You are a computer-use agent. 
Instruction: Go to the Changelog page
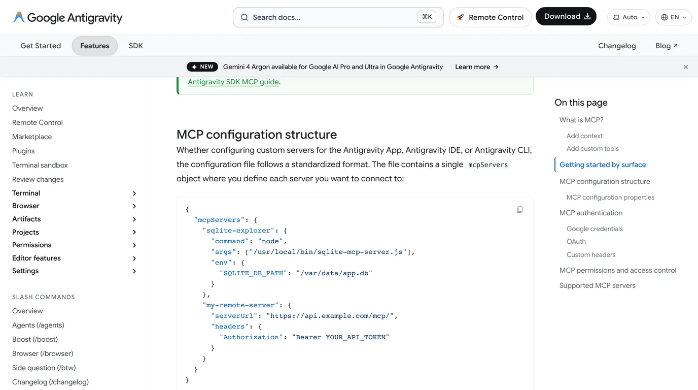coord(617,46)
